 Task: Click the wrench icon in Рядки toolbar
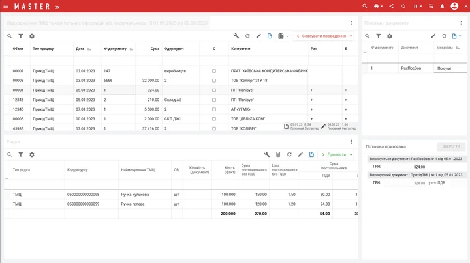click(267, 154)
